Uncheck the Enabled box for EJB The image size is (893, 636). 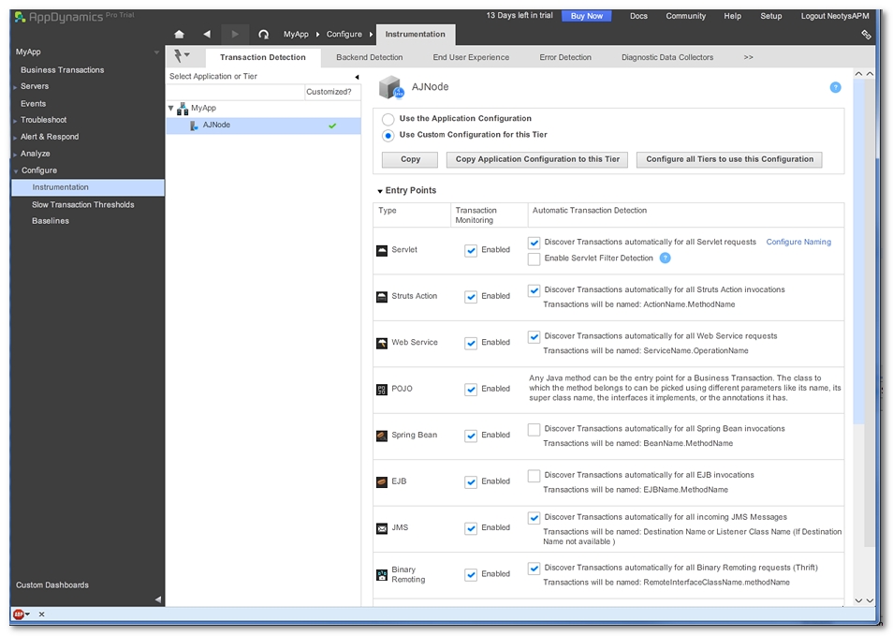471,481
